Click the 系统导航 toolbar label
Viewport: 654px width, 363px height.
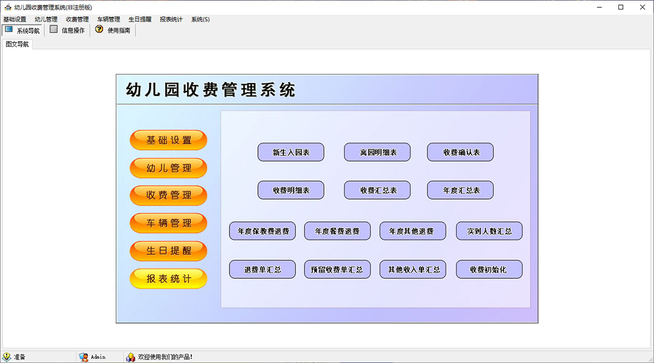point(28,30)
